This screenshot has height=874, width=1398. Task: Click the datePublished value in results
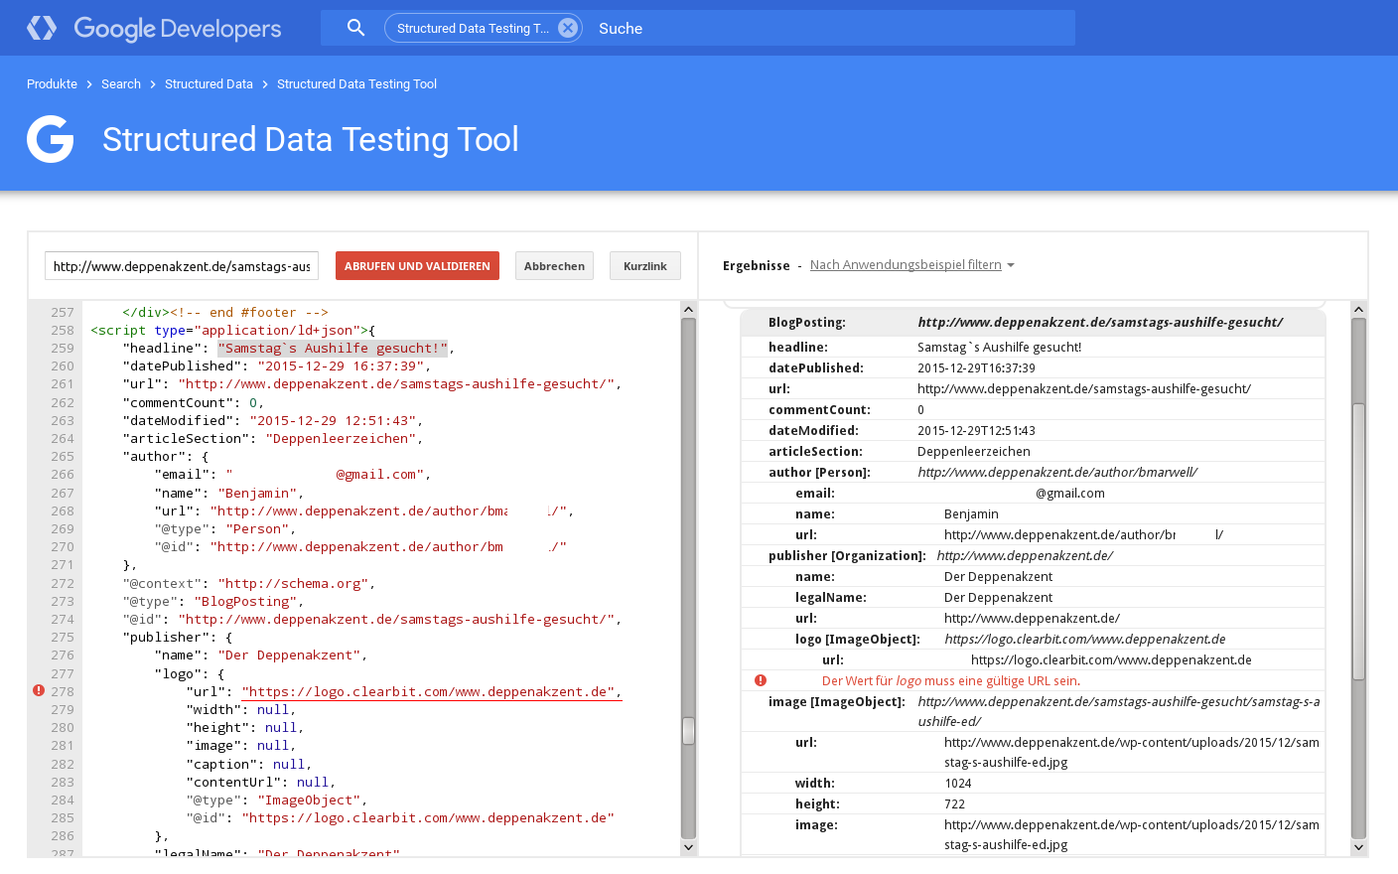click(976, 367)
